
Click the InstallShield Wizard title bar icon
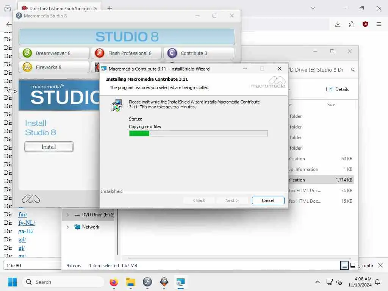click(x=104, y=69)
